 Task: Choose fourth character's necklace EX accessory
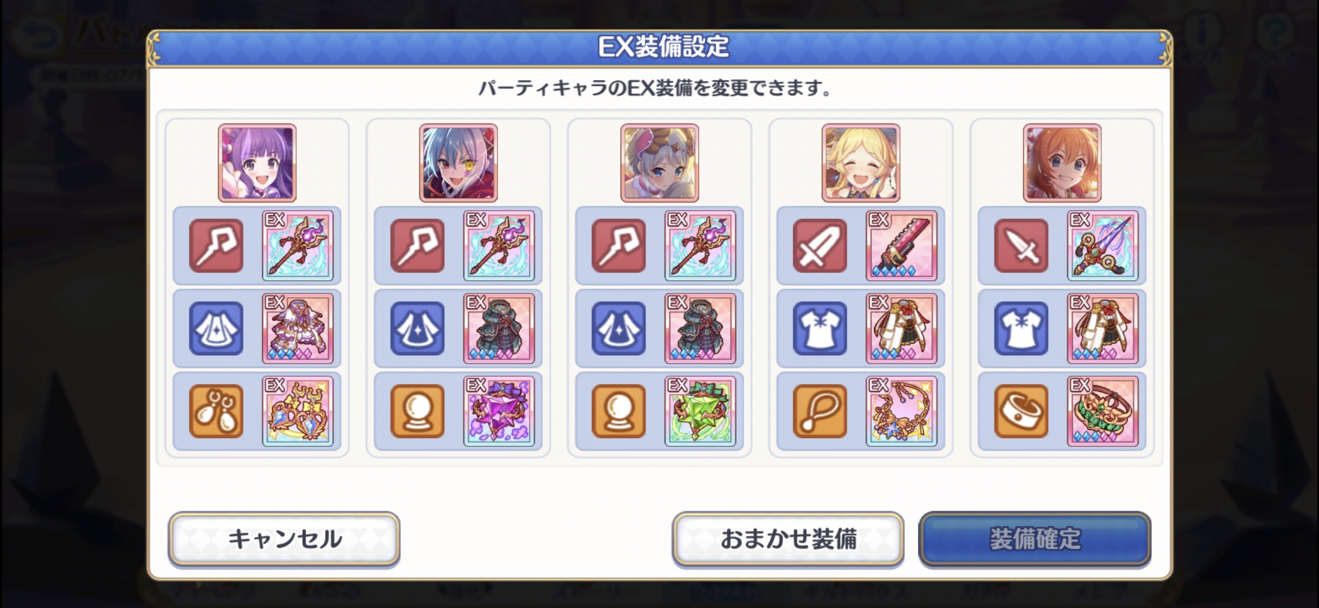point(901,412)
